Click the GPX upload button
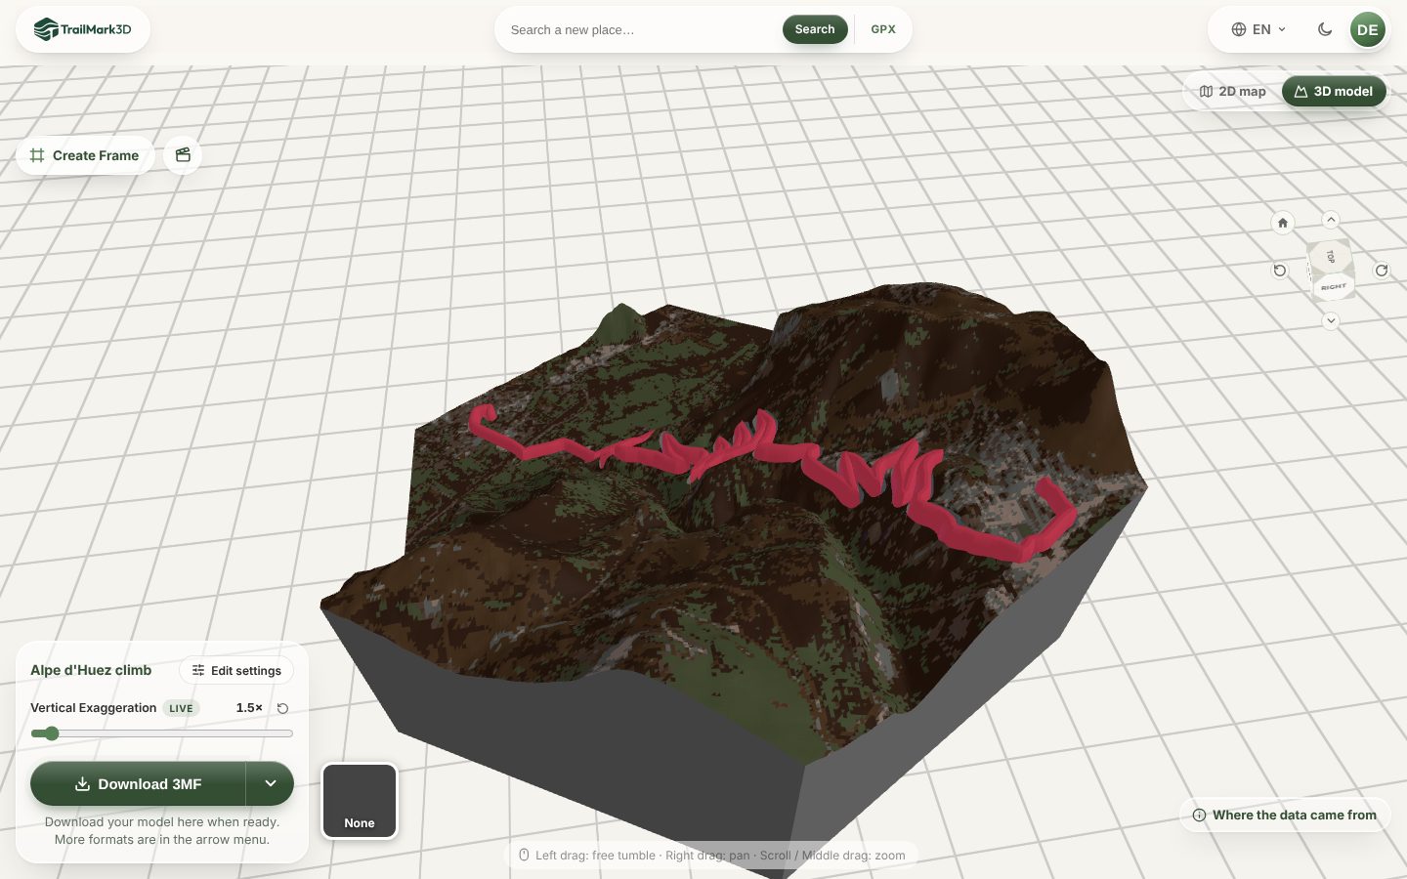This screenshot has width=1407, height=879. click(883, 29)
